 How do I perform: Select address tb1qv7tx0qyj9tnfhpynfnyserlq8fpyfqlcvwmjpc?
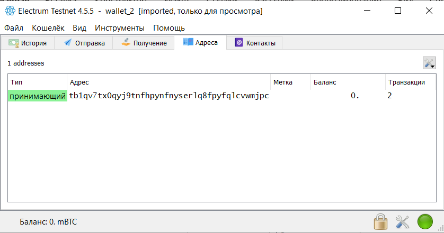tap(169, 96)
